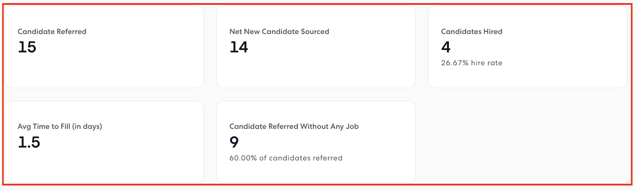Click the number 9 for referred without job
The height and width of the screenshot is (191, 635).
234,142
